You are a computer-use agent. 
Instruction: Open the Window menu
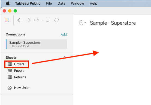pos(77,4)
